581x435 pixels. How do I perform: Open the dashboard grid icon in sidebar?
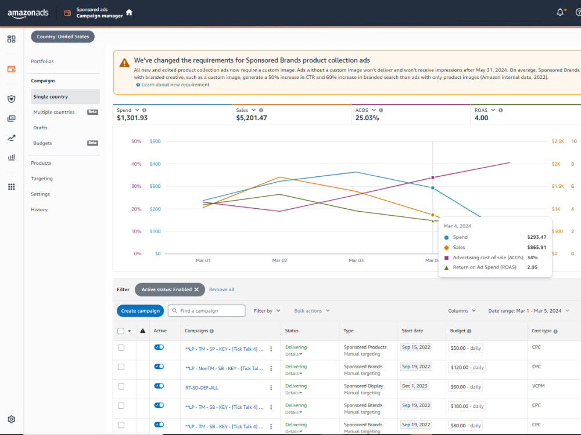point(12,39)
